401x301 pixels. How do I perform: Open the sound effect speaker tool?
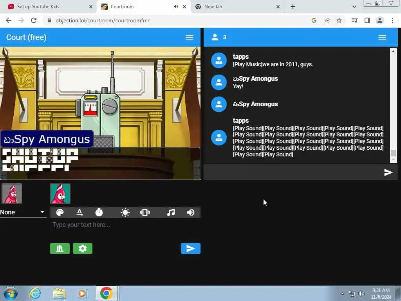coord(191,212)
